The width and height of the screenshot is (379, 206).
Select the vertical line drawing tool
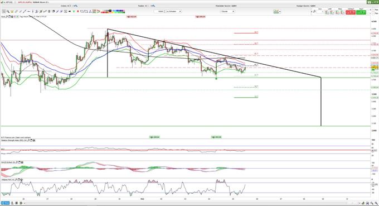[33, 11]
